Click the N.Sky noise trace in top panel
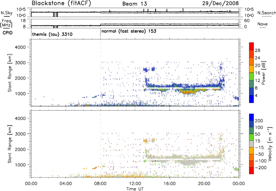The height and width of the screenshot is (191, 276). 135,12
